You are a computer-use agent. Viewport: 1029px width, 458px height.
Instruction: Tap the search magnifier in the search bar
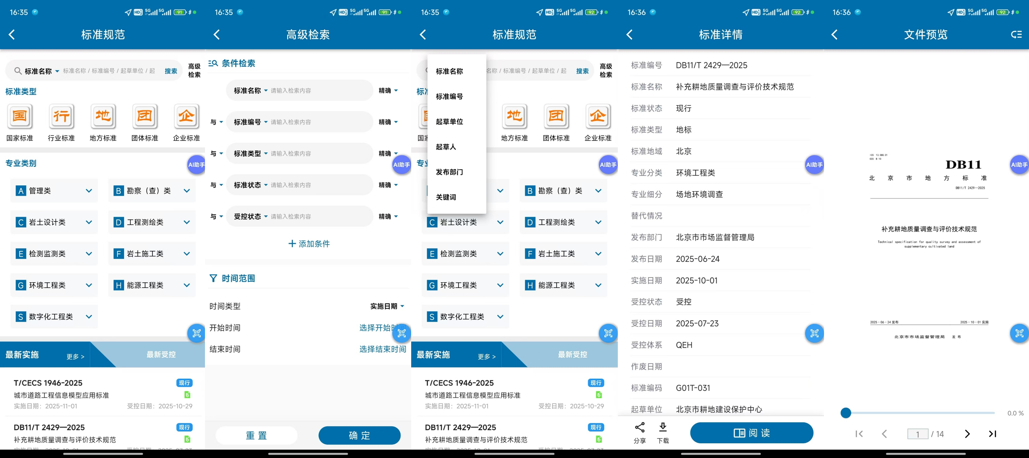tap(18, 70)
